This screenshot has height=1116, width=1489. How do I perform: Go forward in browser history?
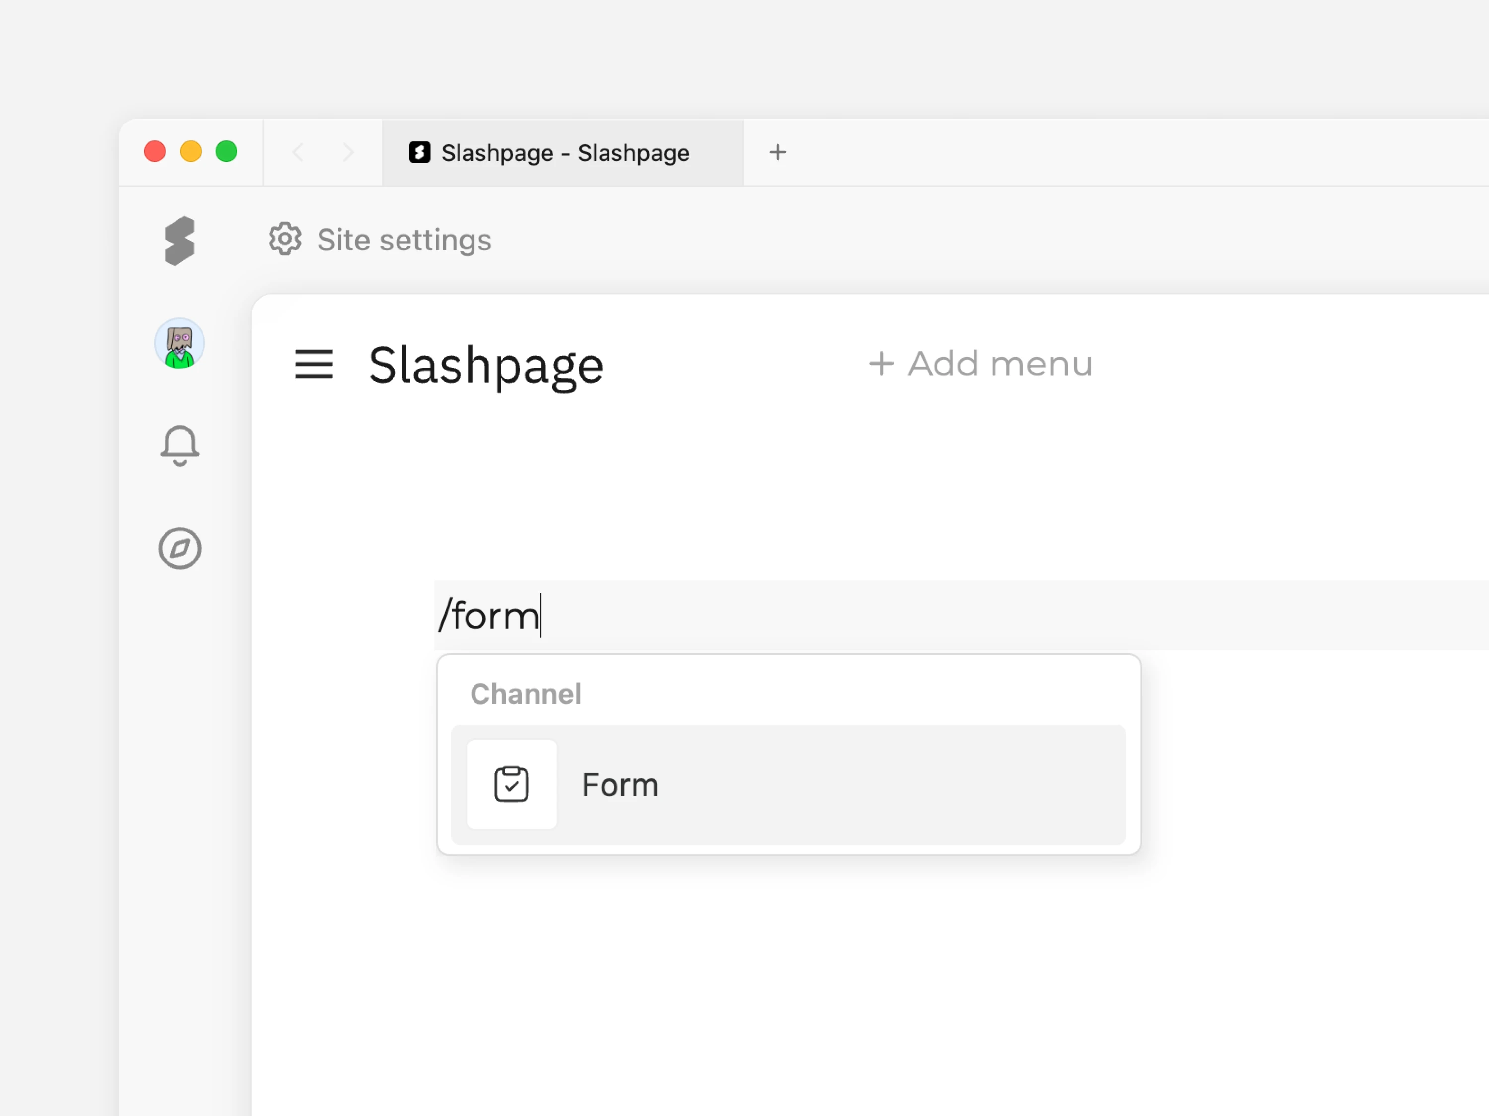coord(348,152)
